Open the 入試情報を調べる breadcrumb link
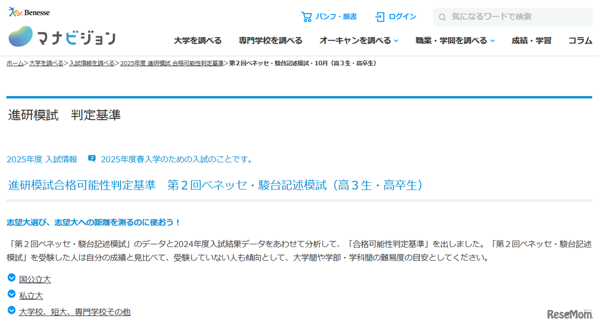 (x=92, y=62)
